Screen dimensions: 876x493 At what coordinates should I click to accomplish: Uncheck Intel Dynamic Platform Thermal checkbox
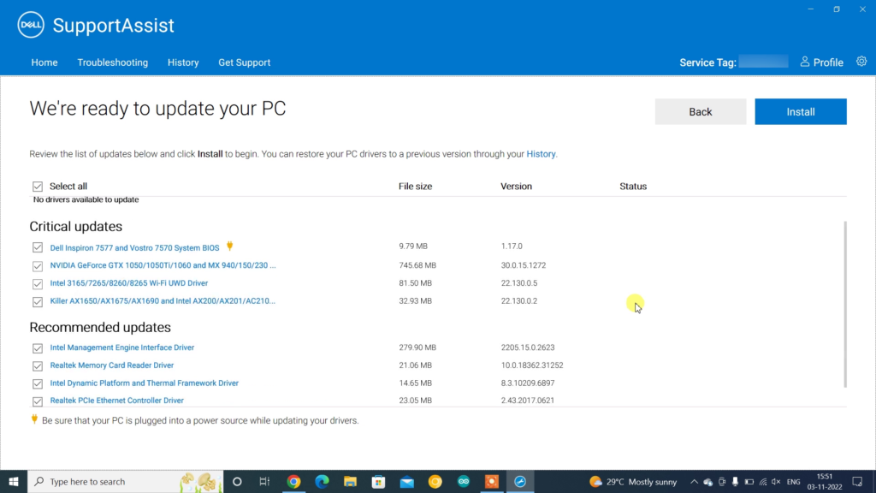point(38,383)
